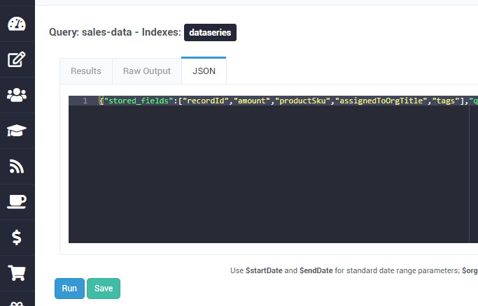Screen dimensions: 478x306
Task: Click the $endDate parameter hint text
Action: click(316, 270)
